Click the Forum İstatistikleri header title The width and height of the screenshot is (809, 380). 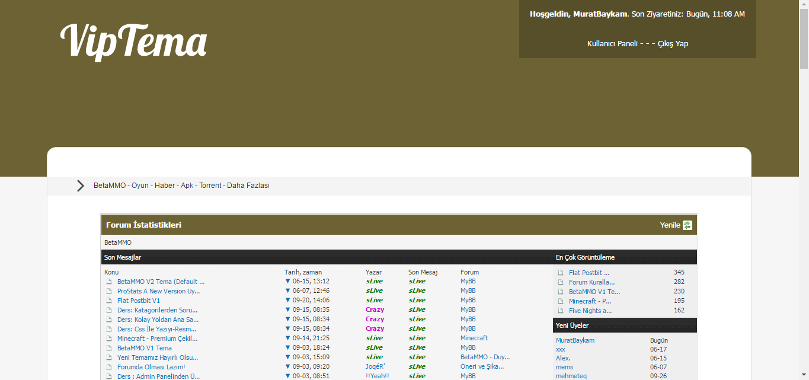click(143, 225)
